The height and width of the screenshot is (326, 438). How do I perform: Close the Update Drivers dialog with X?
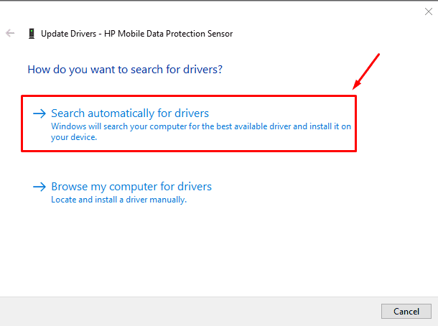429,11
